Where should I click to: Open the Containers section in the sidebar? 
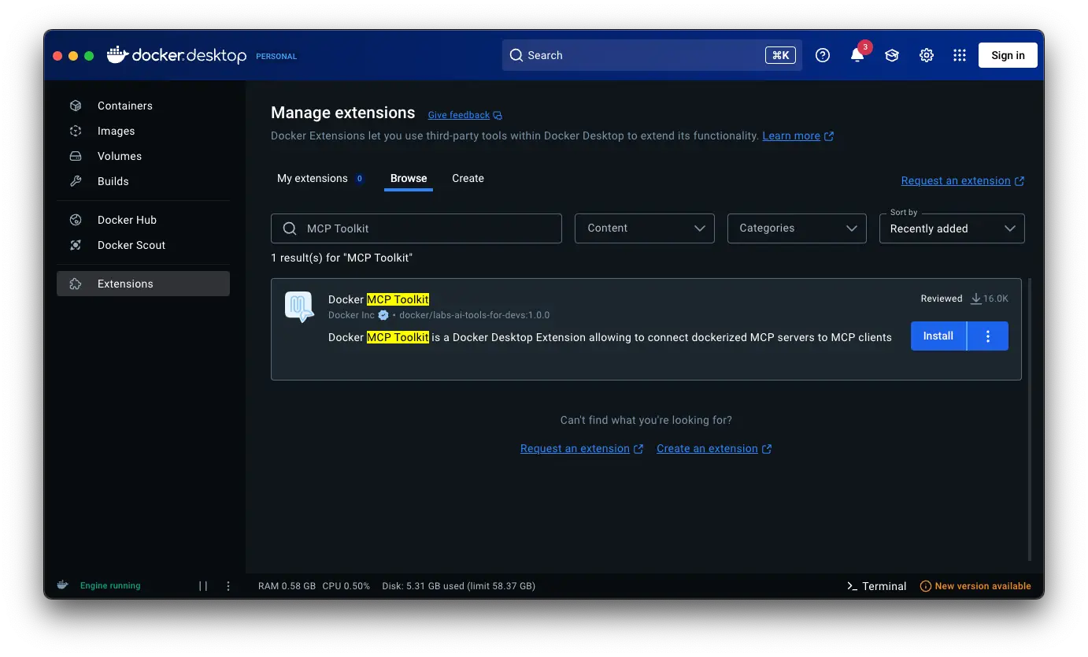124,105
